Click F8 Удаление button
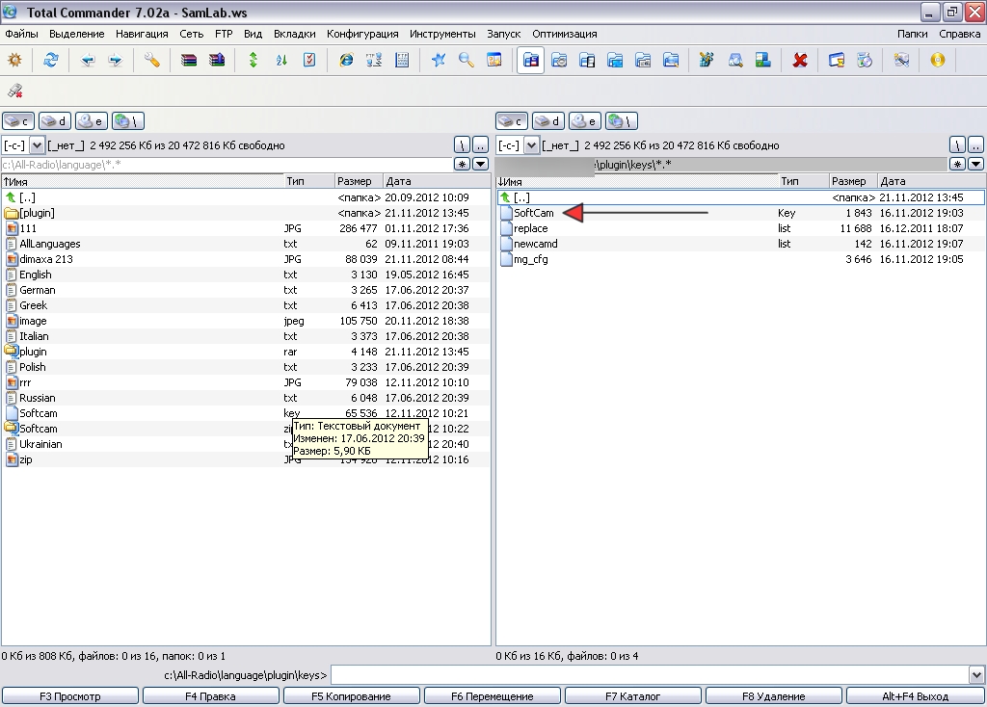Viewport: 987px width, 707px height. [x=774, y=696]
